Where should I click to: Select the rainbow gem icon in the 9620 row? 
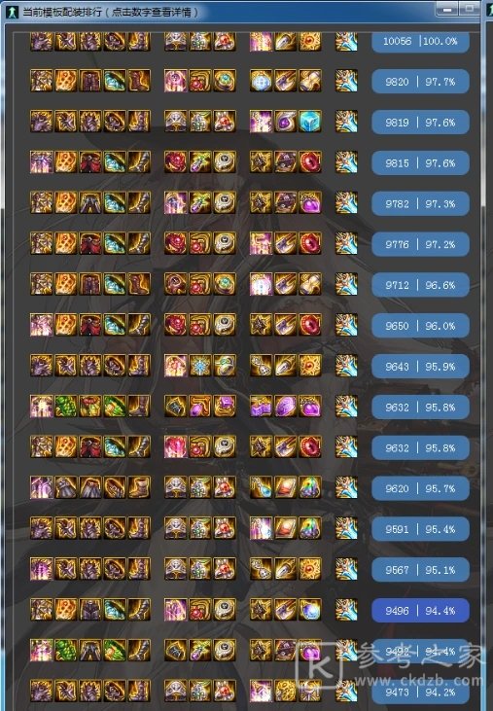(x=310, y=487)
